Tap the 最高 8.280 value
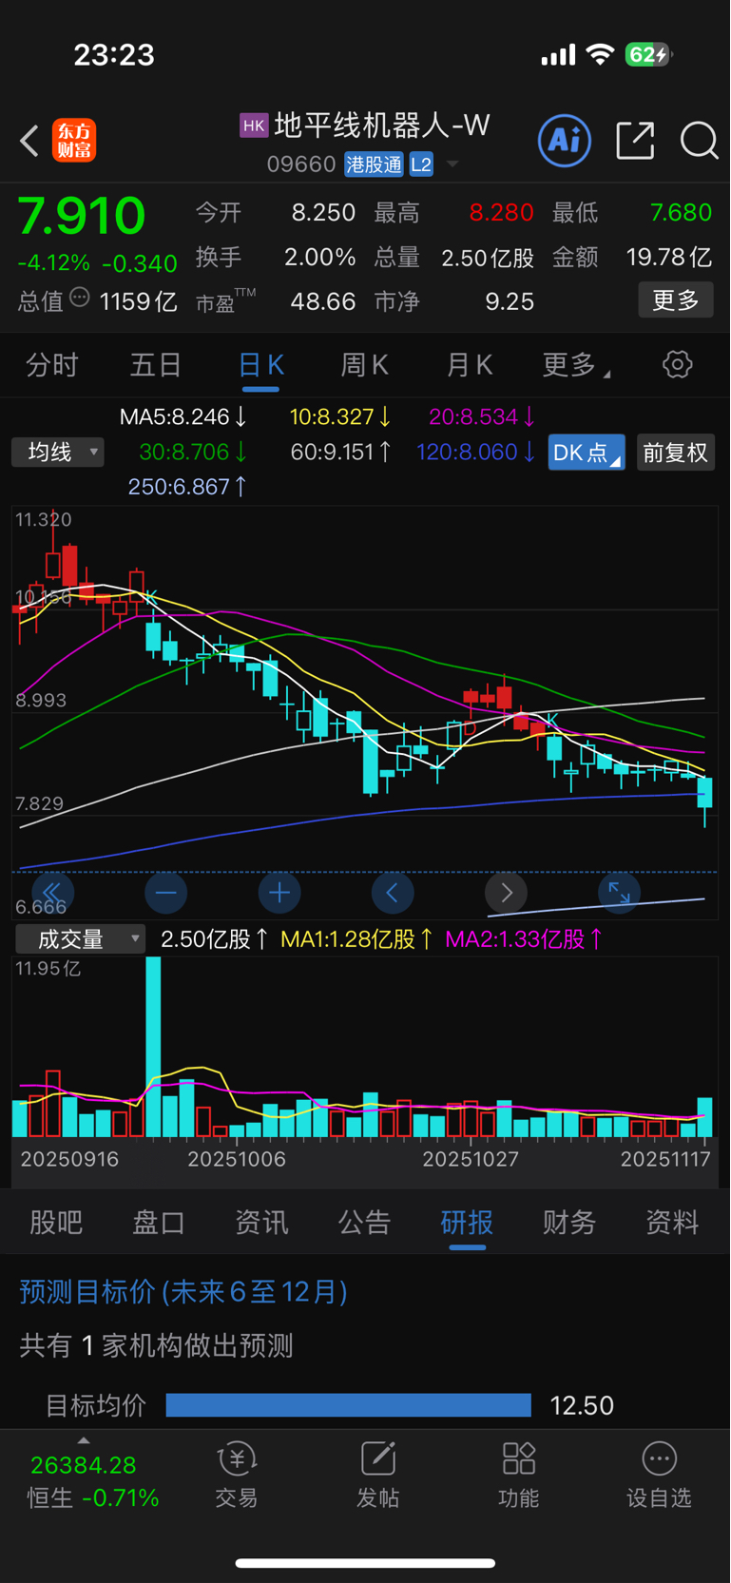The height and width of the screenshot is (1583, 731). click(501, 212)
